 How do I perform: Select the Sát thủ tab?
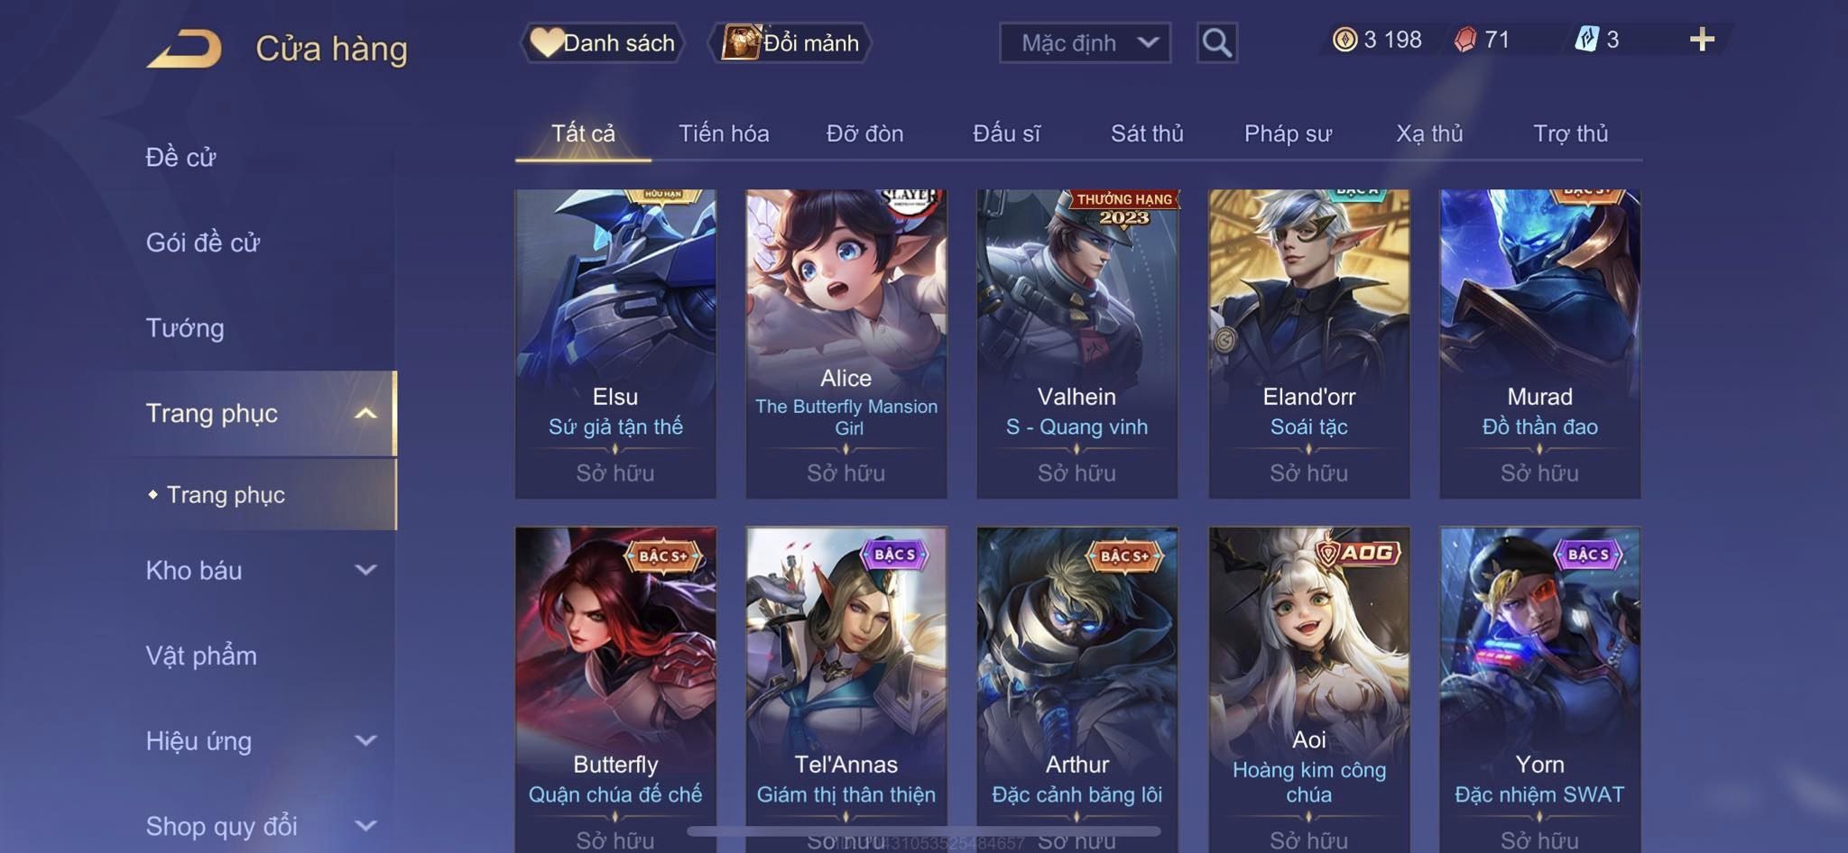[1147, 133]
